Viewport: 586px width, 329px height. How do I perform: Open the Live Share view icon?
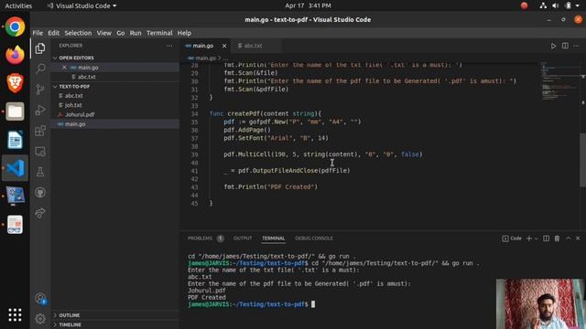tap(40, 213)
